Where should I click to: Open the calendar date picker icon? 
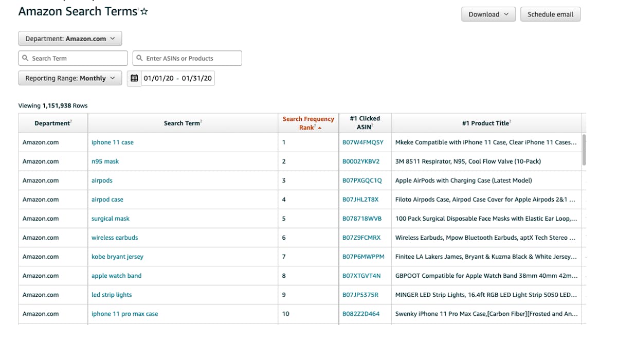(x=134, y=78)
